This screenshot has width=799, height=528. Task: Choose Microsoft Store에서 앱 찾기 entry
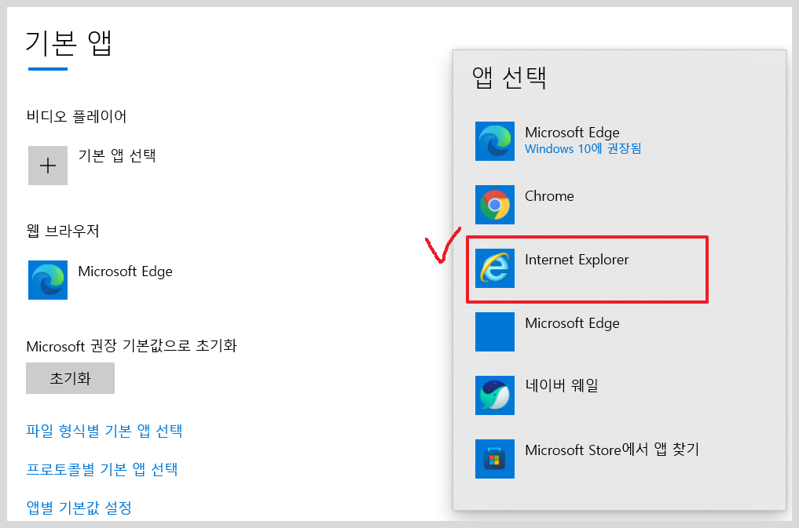click(612, 450)
